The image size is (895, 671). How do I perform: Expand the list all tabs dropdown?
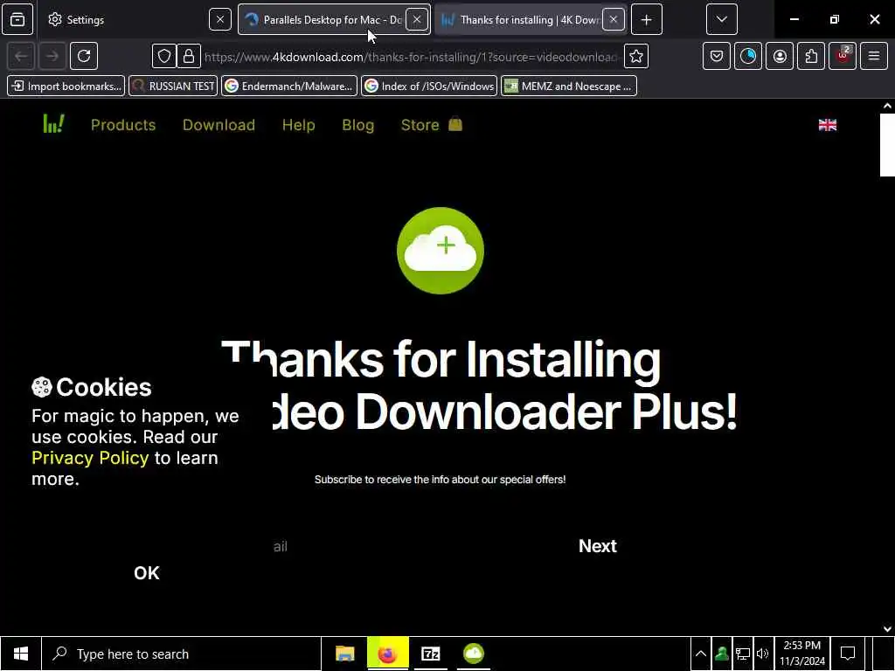click(x=721, y=20)
